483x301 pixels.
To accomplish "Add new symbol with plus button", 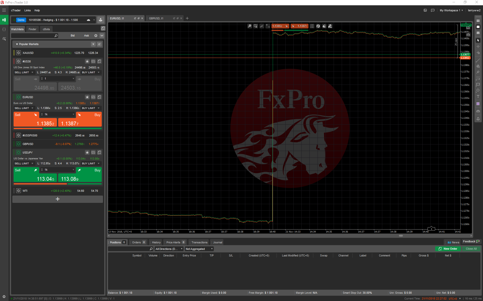I will click(x=57, y=199).
